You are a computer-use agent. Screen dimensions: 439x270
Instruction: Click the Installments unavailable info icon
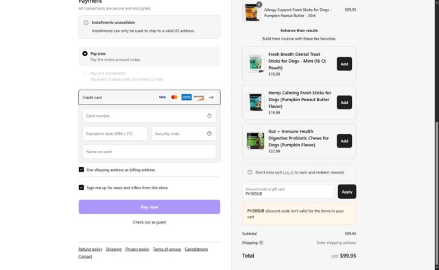[x=86, y=23]
